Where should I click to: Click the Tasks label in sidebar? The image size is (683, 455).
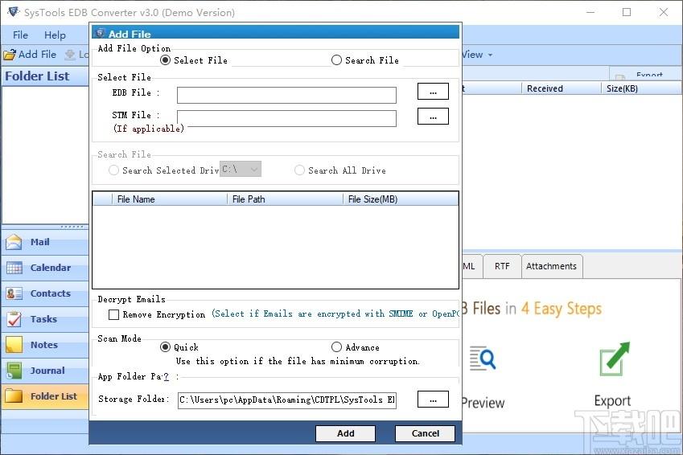click(43, 319)
